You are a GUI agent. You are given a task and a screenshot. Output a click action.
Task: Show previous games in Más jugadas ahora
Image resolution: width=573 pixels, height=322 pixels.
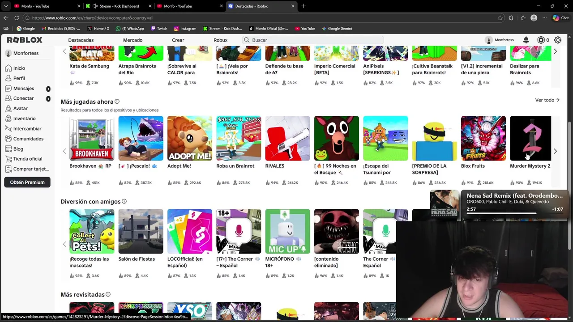click(x=64, y=151)
